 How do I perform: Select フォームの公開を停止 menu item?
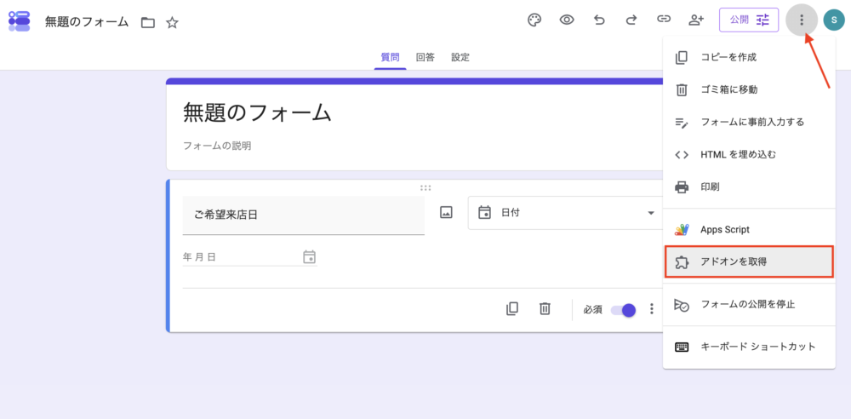point(749,304)
